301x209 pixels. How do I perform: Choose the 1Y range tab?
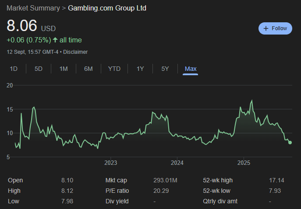[x=140, y=69]
